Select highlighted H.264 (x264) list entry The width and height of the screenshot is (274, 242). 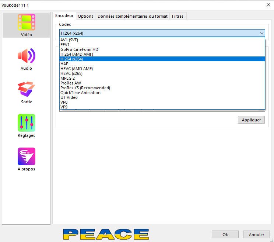[x=162, y=59]
